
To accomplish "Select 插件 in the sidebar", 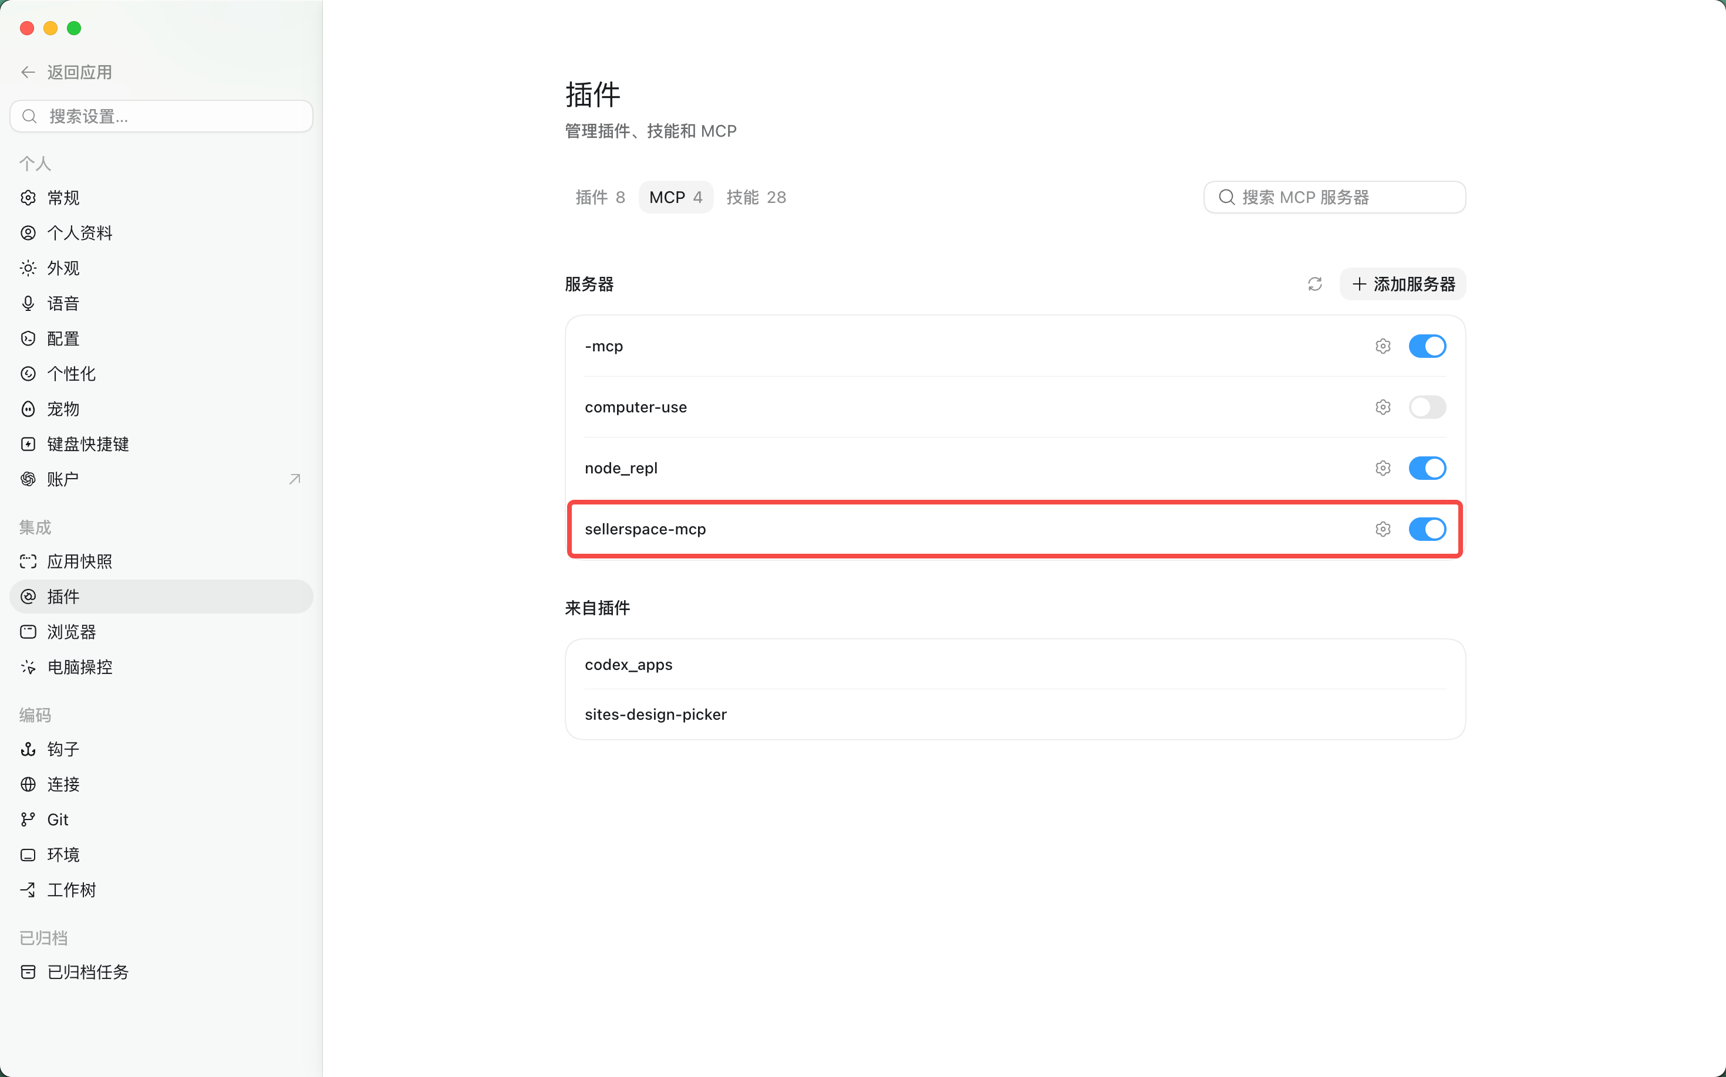I will tap(161, 597).
